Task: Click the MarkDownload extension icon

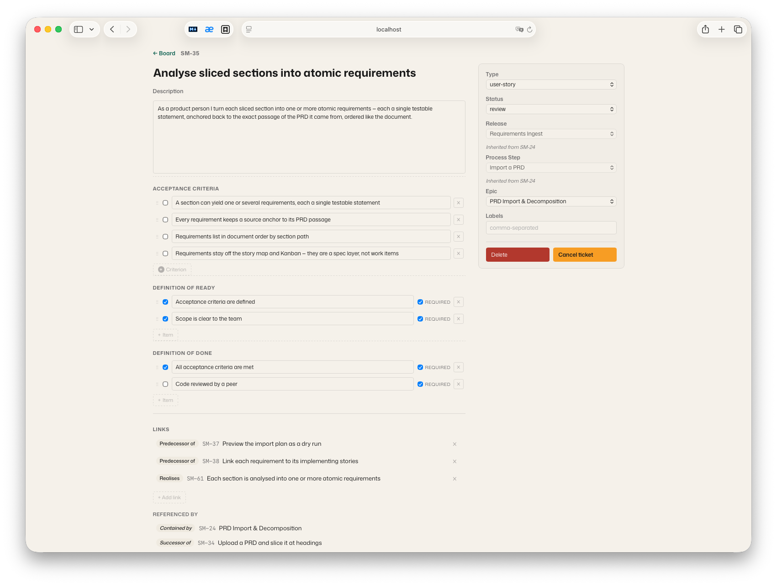Action: 193,29
